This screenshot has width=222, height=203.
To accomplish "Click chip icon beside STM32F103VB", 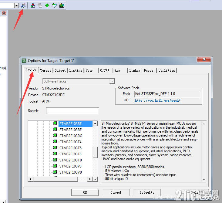I will click(55, 172).
